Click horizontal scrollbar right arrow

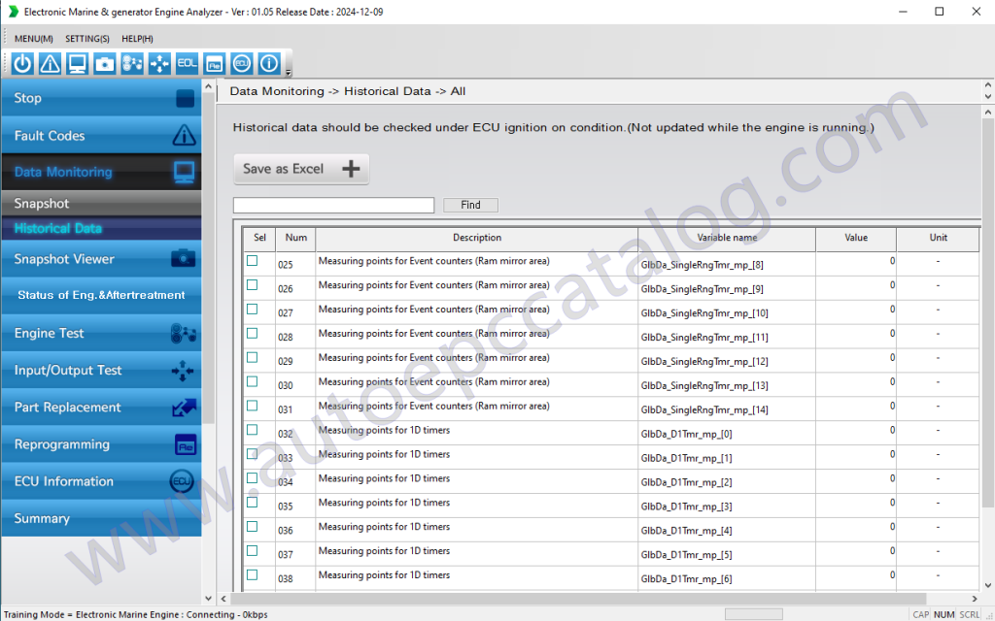pos(974,598)
